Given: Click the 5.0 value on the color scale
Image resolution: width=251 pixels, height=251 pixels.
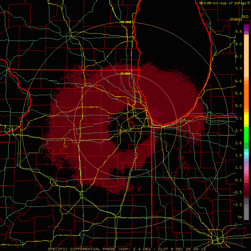Looking at the screenshot, I should tap(238, 106).
